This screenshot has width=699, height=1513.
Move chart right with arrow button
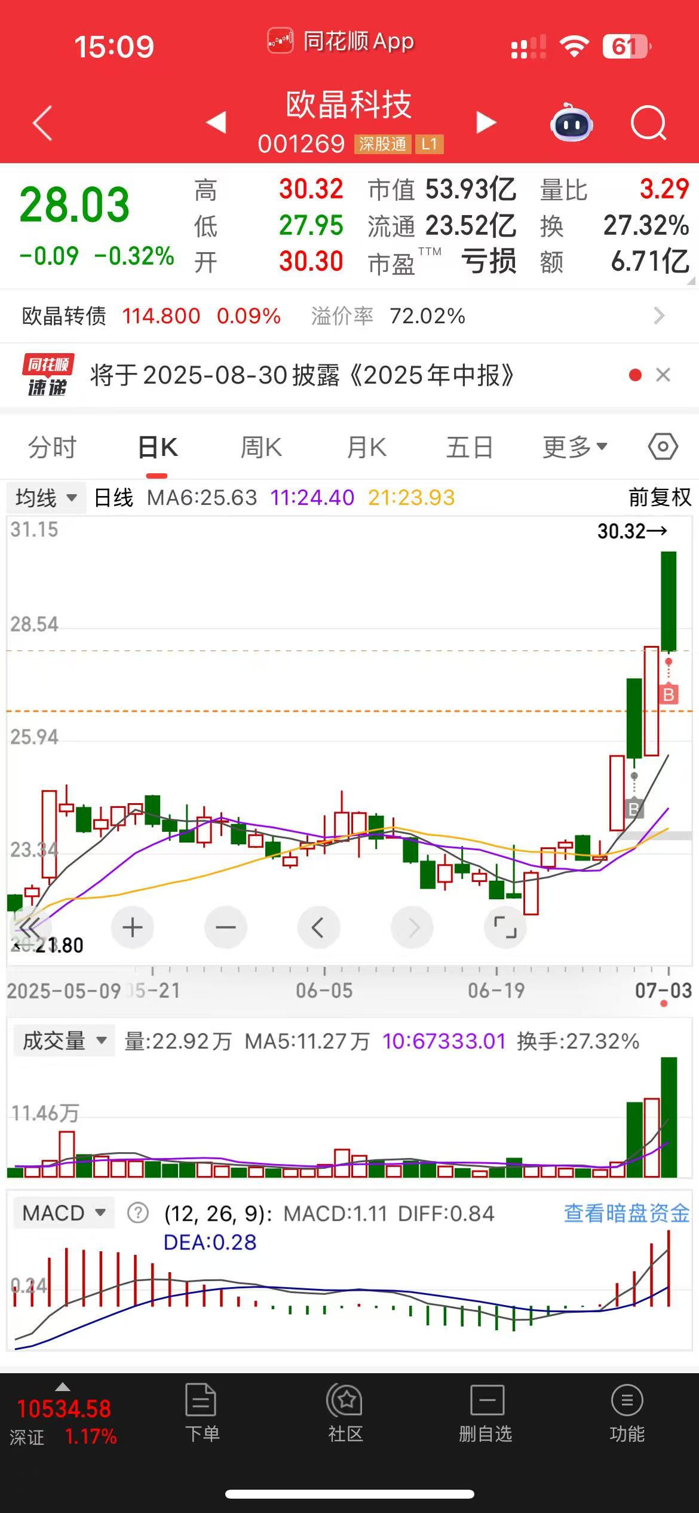point(412,927)
